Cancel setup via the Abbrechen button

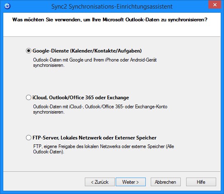coord(166,182)
